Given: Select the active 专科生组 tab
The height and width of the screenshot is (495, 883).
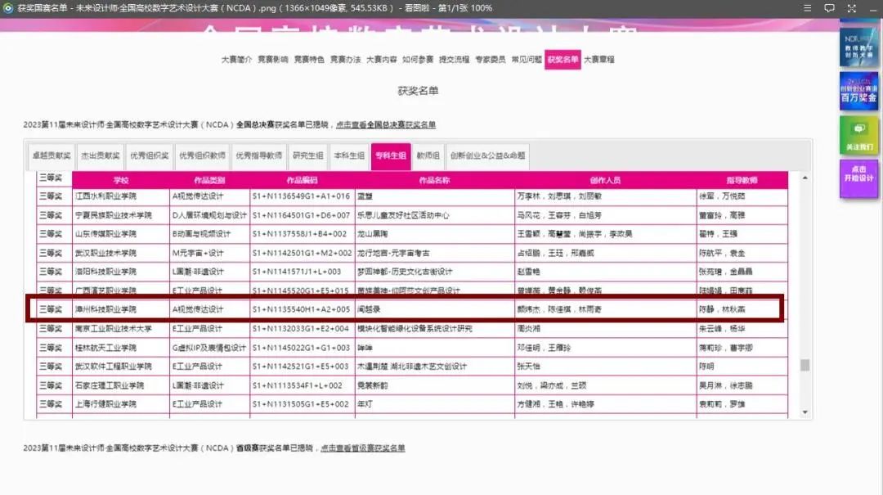Looking at the screenshot, I should point(391,155).
